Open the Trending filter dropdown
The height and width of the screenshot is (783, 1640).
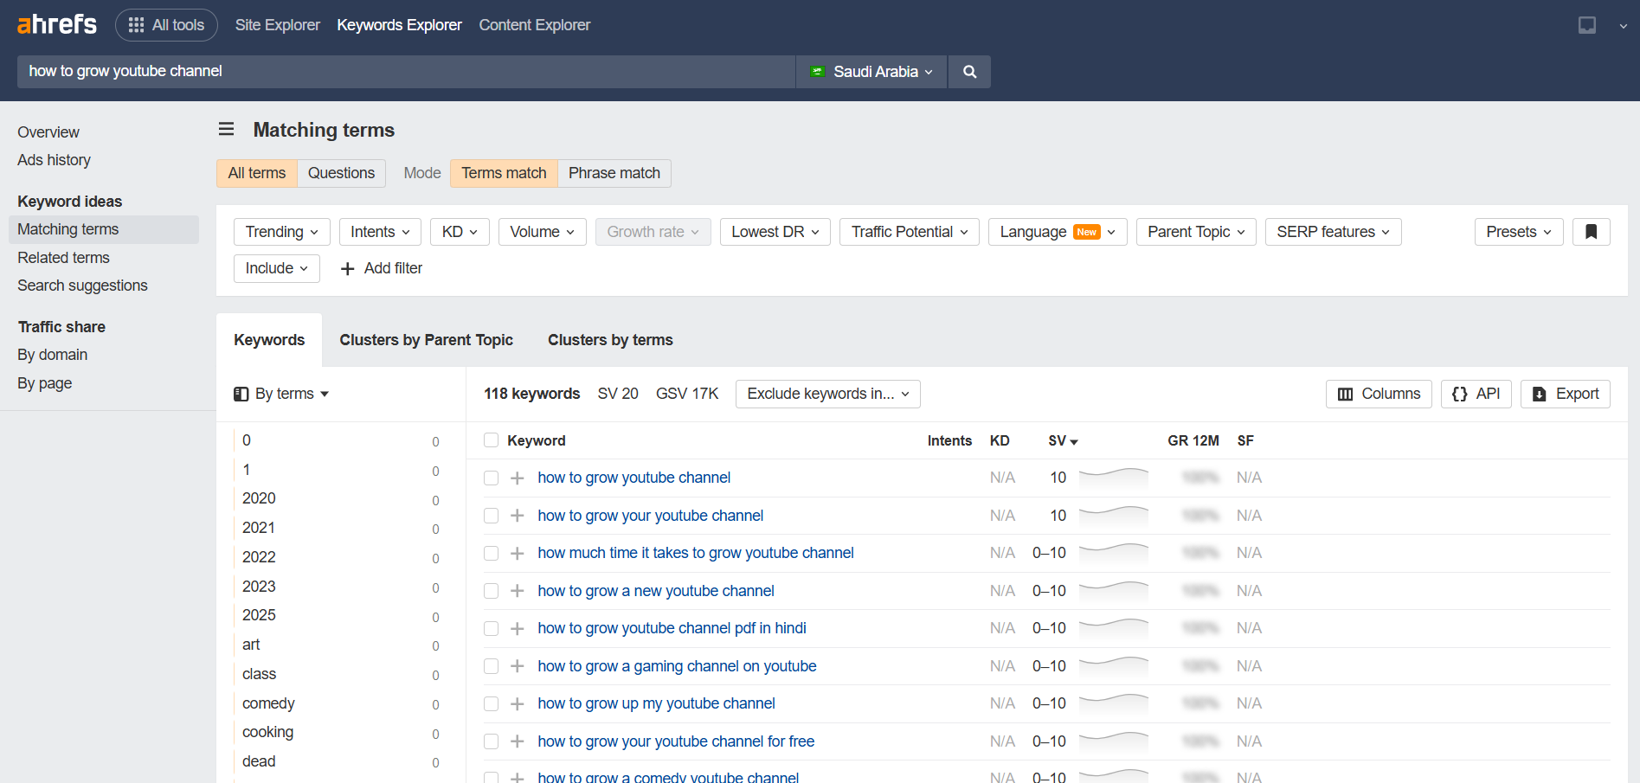coord(281,232)
